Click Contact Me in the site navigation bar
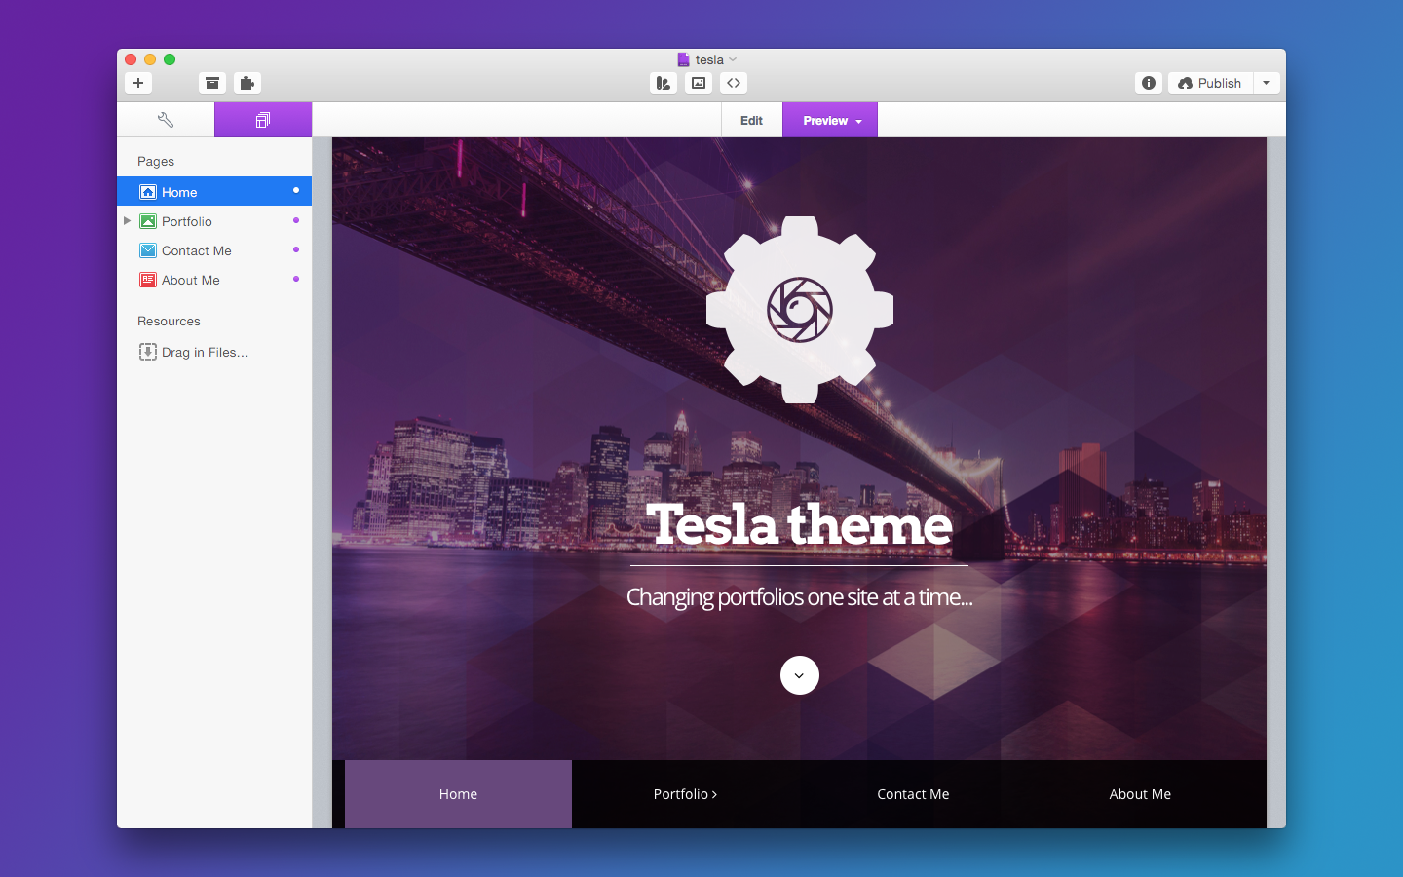This screenshot has height=877, width=1403. [913, 794]
